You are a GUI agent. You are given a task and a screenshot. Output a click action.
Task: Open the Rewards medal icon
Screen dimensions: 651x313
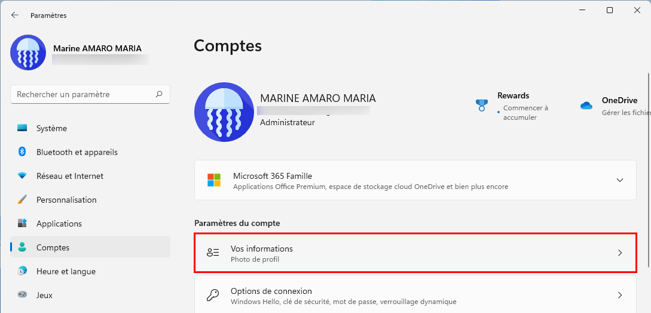coord(482,105)
